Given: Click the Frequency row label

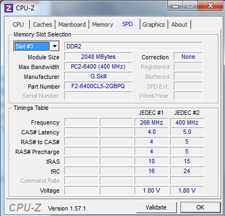Looking at the screenshot, I should [x=45, y=122].
